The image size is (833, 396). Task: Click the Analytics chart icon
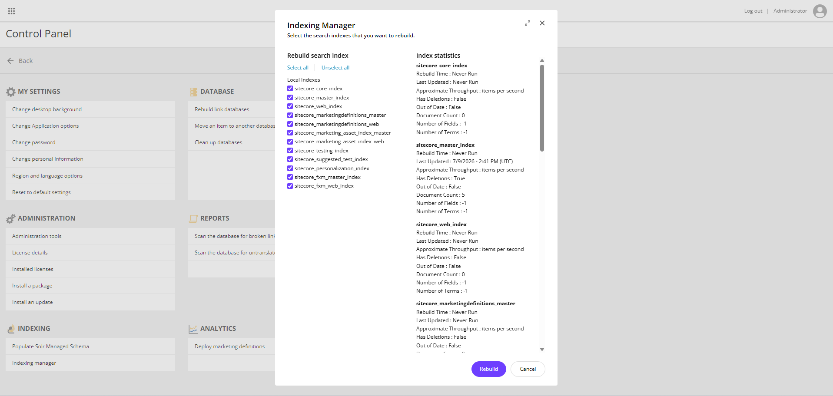(193, 329)
